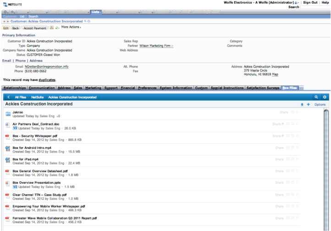This screenshot has height=231, width=331.
Task: Click V2 version badge on Deal_Contract.doc
Action: coord(15,128)
